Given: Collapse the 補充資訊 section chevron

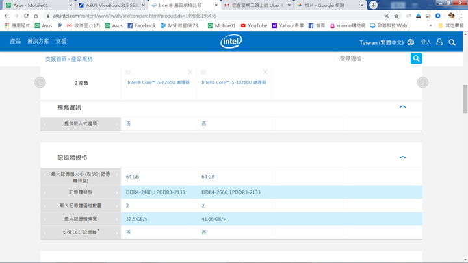Looking at the screenshot, I should click(402, 106).
